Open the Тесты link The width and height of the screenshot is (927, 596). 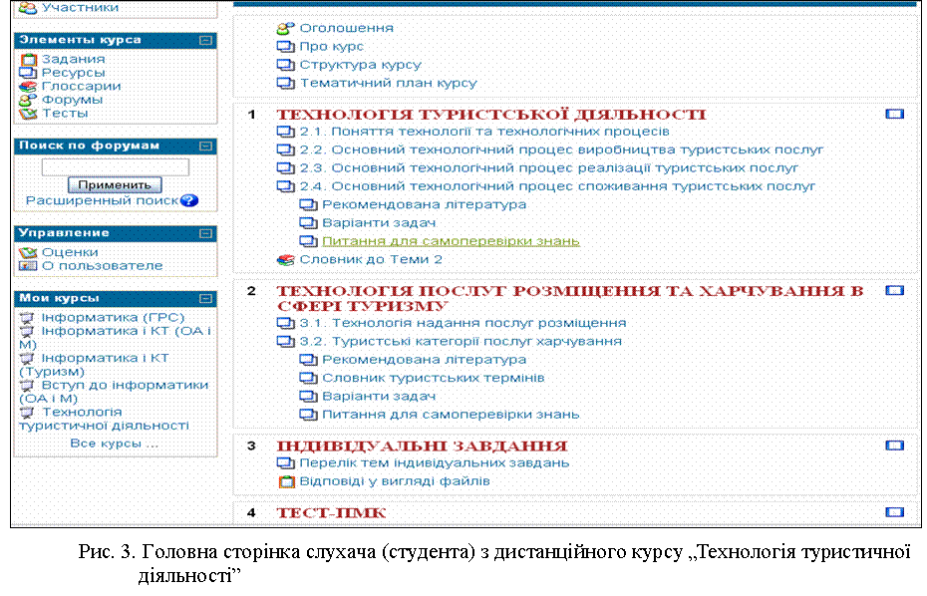click(x=65, y=114)
